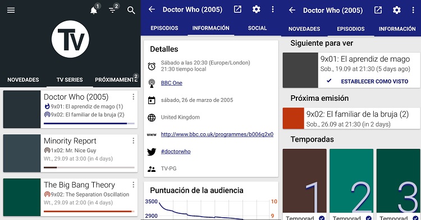Screen dimensions: 421x220
Task: Open the hamburger navigation menu
Action: (x=11, y=10)
